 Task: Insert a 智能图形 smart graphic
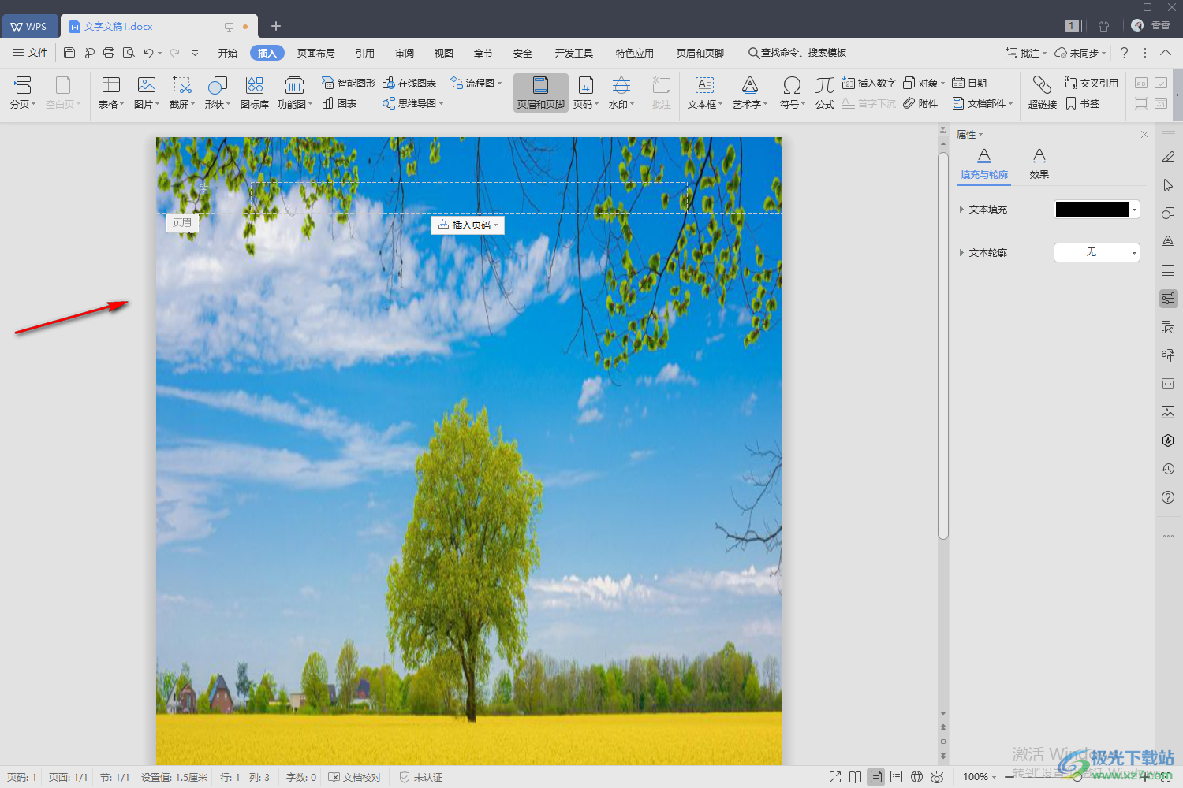coord(348,83)
